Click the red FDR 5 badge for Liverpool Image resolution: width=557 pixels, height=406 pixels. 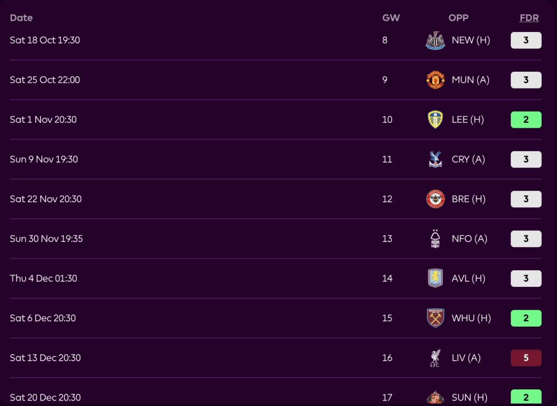tap(526, 358)
